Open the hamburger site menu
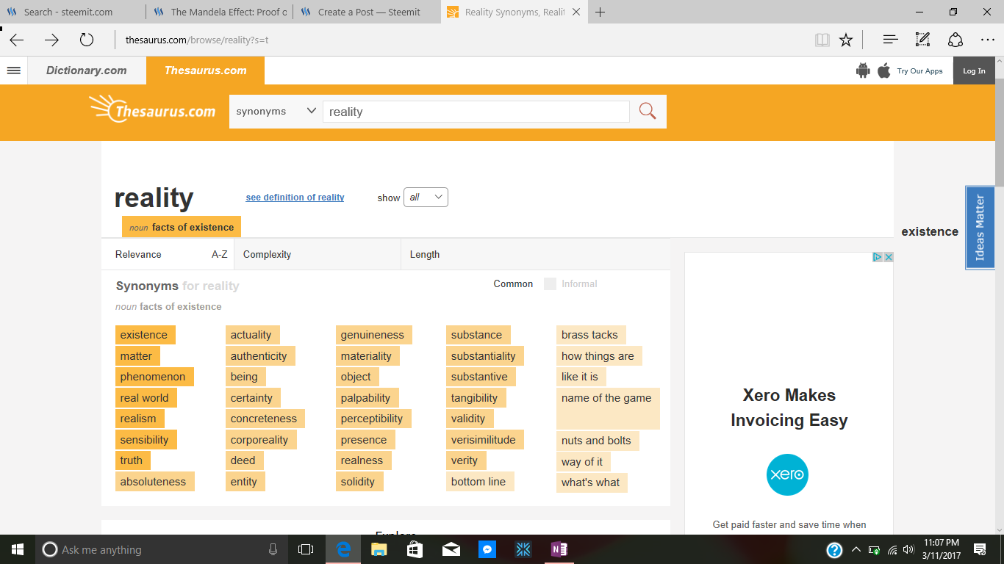Image resolution: width=1004 pixels, height=564 pixels. 13,70
